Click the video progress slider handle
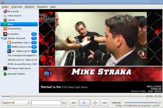This screenshot has height=108, width=163. click(x=12, y=96)
